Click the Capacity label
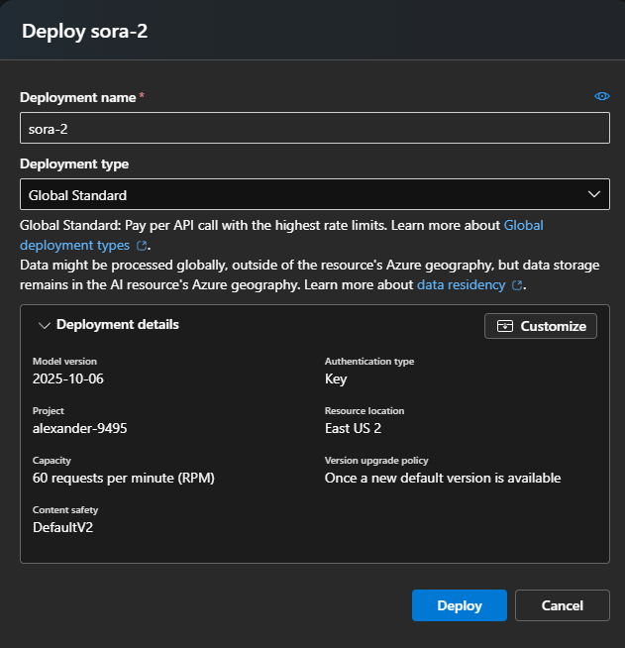 tap(52, 461)
